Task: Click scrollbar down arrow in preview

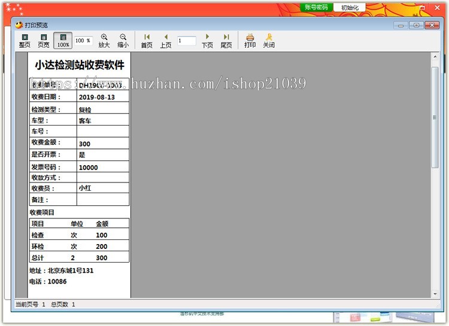Action: pyautogui.click(x=435, y=294)
